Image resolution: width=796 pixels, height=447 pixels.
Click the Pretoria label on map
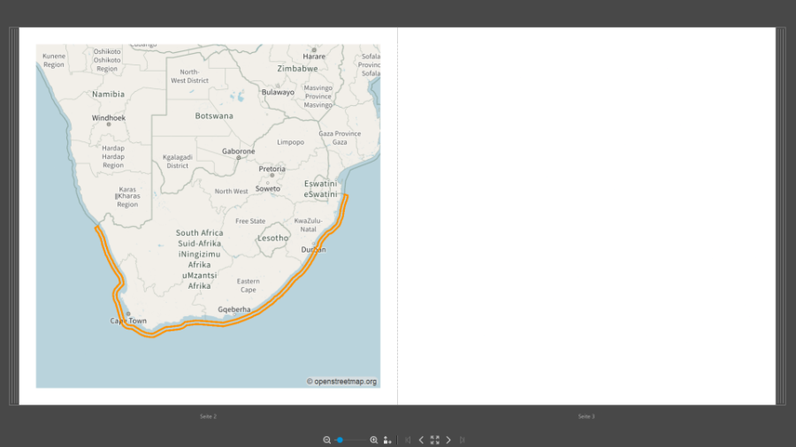point(272,169)
